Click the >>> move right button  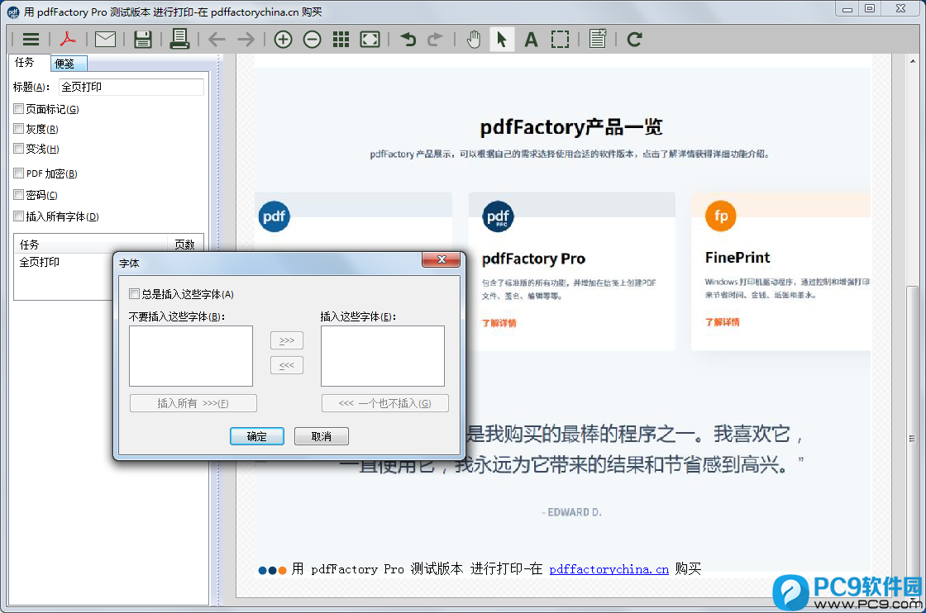pyautogui.click(x=287, y=340)
